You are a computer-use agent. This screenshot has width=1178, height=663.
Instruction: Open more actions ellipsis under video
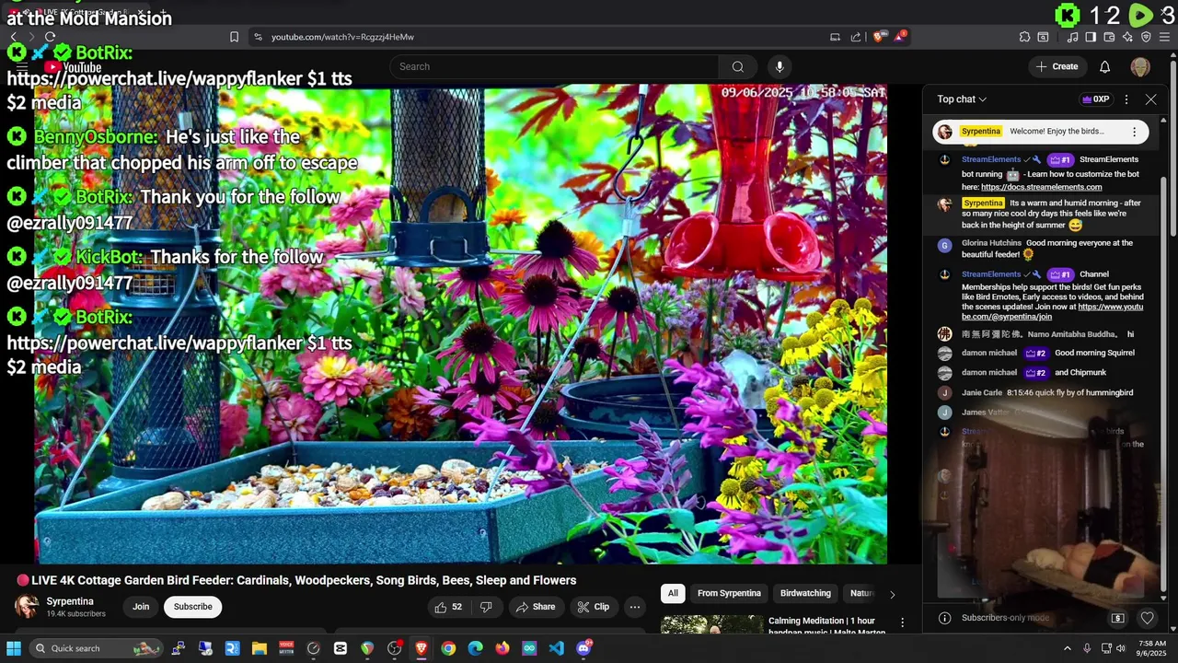tap(634, 607)
